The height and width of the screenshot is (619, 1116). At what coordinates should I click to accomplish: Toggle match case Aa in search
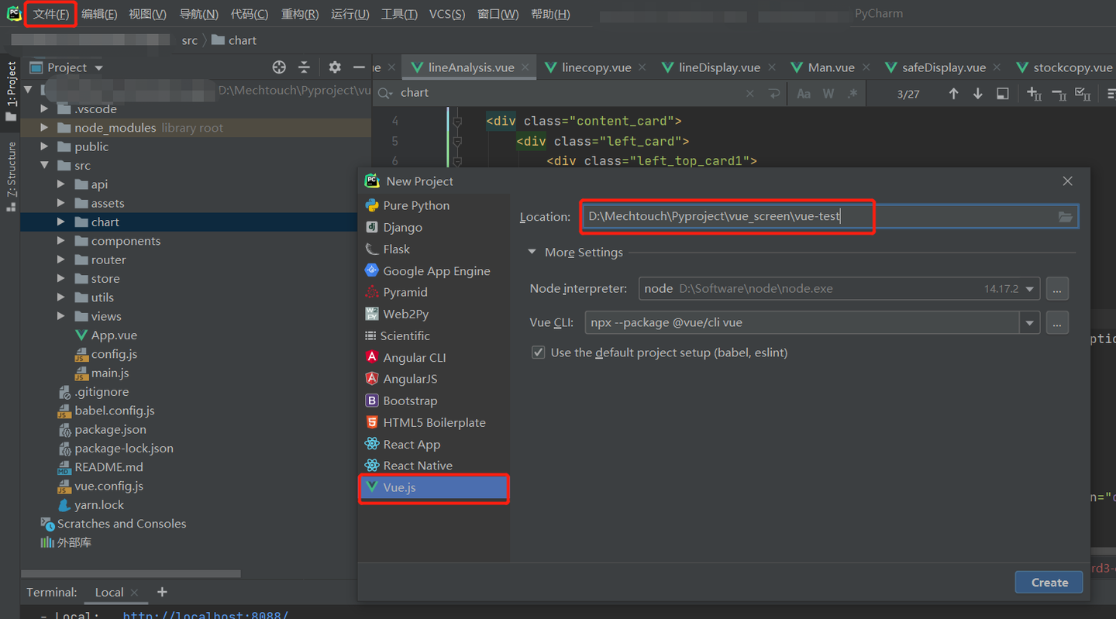coord(804,94)
